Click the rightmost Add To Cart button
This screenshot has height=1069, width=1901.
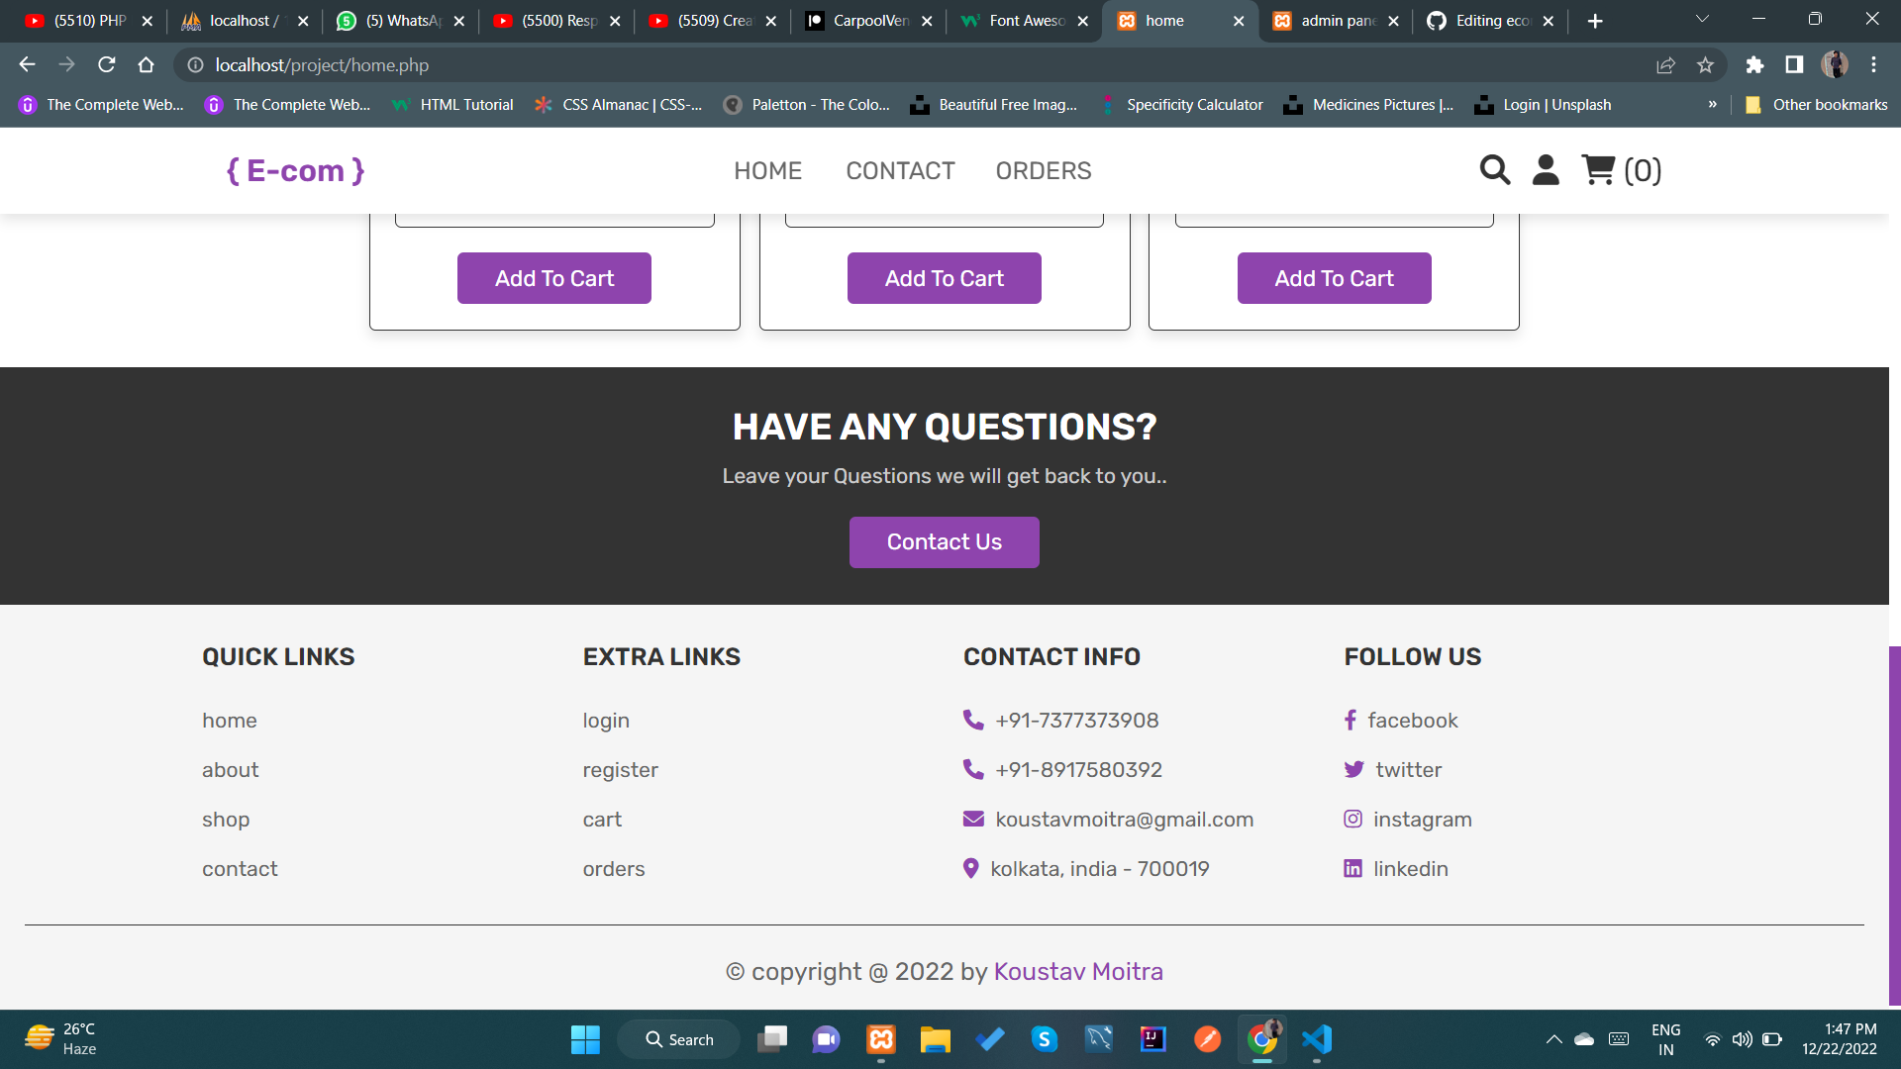point(1334,278)
